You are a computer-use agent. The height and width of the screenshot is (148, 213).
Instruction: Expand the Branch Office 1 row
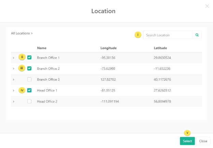pyautogui.click(x=14, y=58)
